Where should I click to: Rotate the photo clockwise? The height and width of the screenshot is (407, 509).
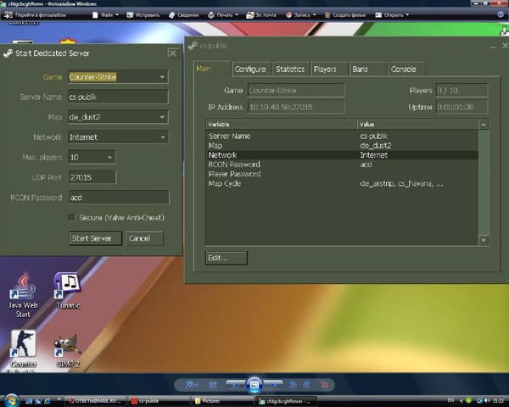pyautogui.click(x=306, y=385)
